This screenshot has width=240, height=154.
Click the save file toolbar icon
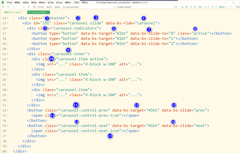(9, 7)
